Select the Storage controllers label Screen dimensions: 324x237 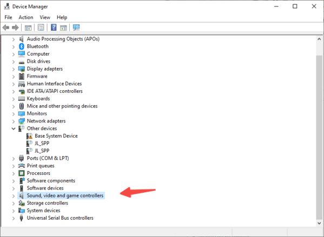pos(48,203)
